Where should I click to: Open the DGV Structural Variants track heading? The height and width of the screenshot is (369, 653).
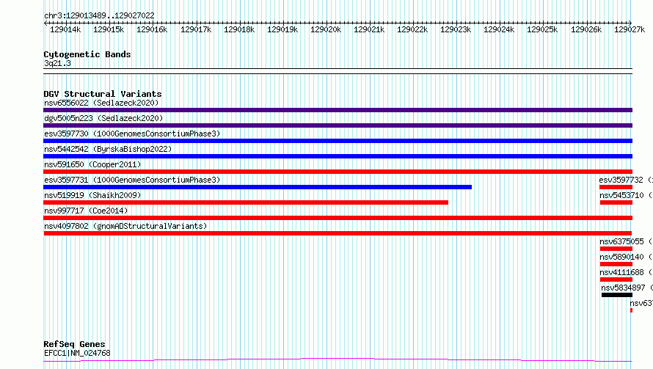coord(103,94)
